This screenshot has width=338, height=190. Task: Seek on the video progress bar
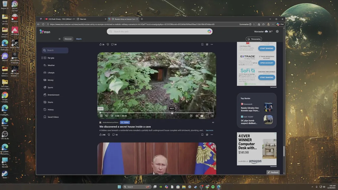point(157,113)
